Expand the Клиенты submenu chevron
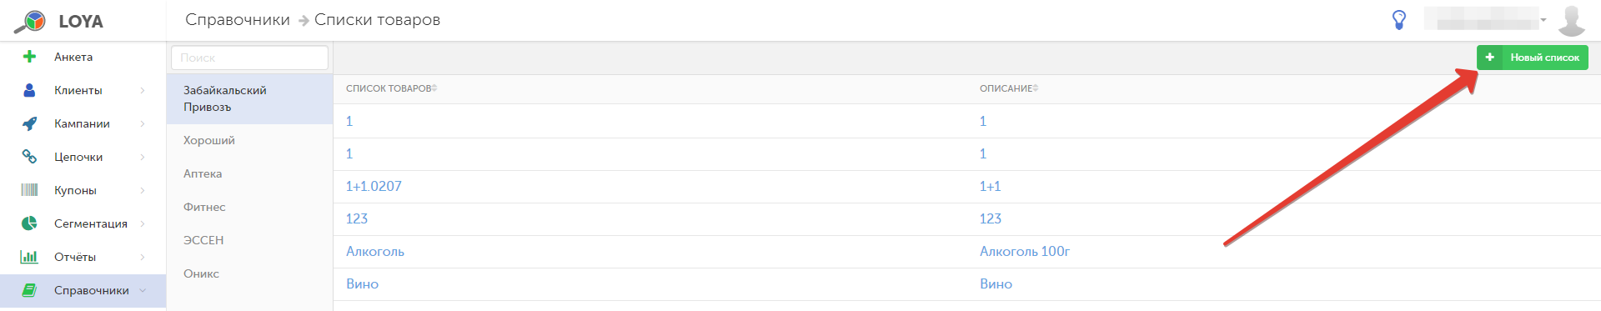This screenshot has width=1601, height=311. (x=143, y=90)
